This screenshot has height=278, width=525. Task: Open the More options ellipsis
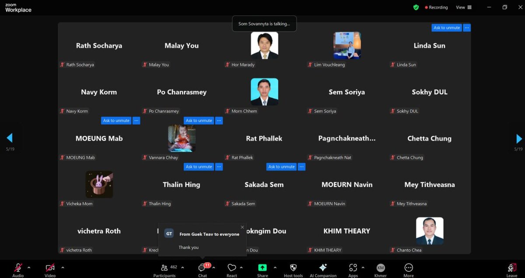[x=409, y=268]
